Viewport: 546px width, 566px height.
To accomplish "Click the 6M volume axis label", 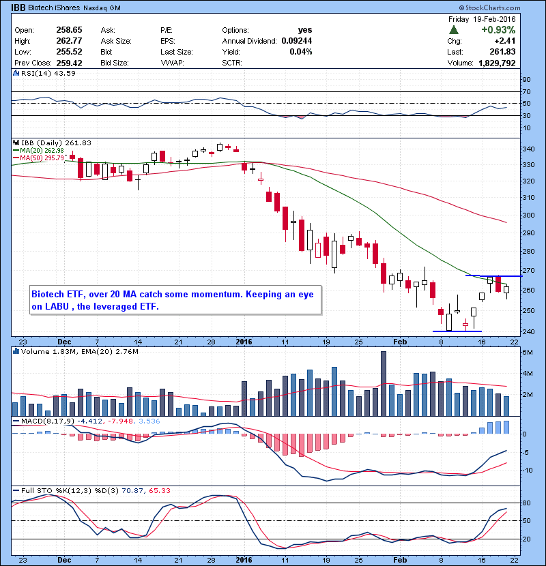I will (528, 352).
